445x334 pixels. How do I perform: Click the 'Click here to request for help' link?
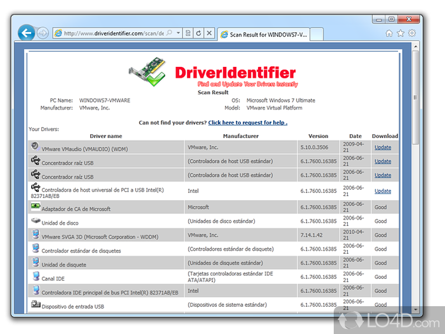248,122
